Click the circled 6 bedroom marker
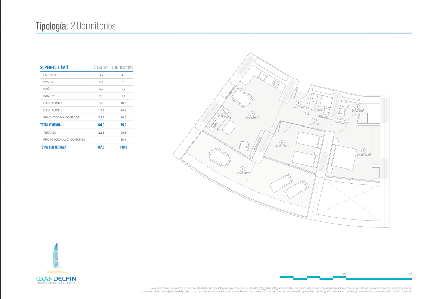Screen dimensions: 423x299 point(282,142)
